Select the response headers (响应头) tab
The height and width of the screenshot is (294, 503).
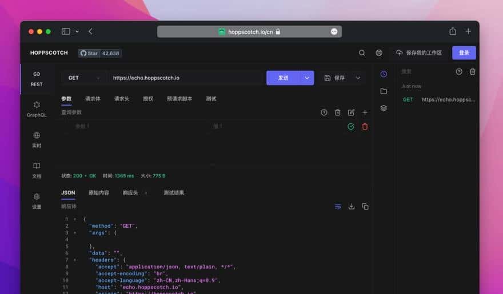point(130,193)
